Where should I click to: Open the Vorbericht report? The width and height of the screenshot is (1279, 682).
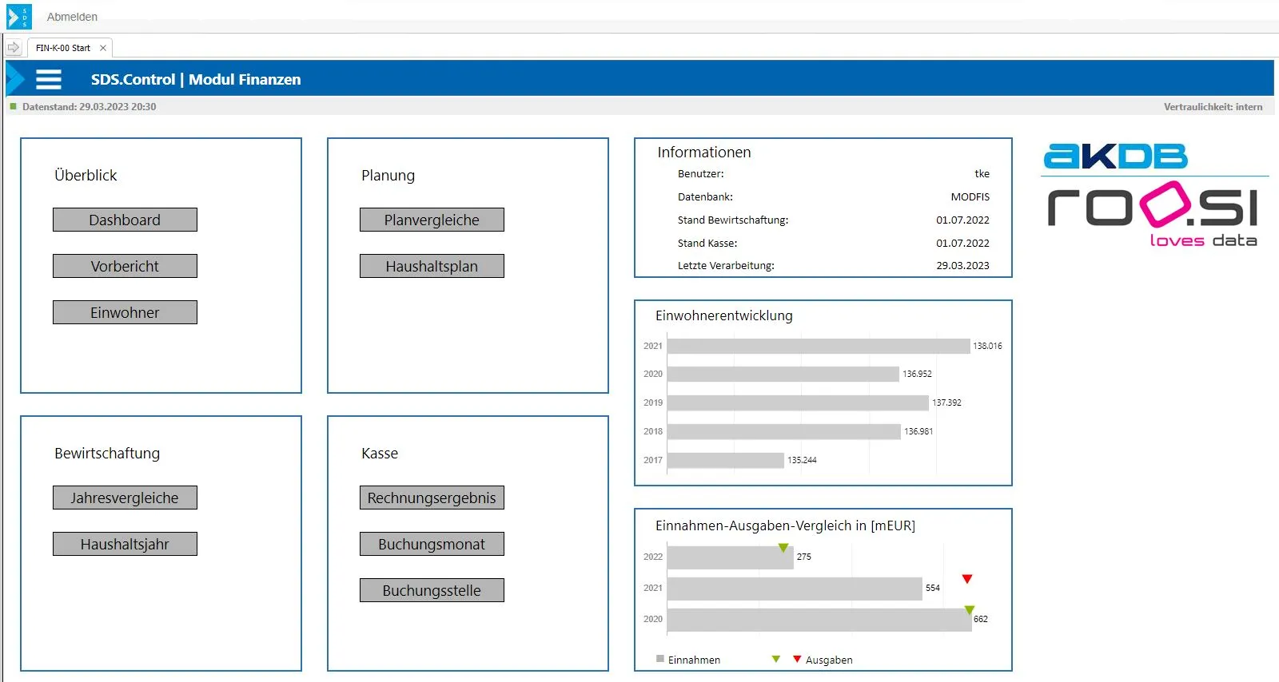125,266
